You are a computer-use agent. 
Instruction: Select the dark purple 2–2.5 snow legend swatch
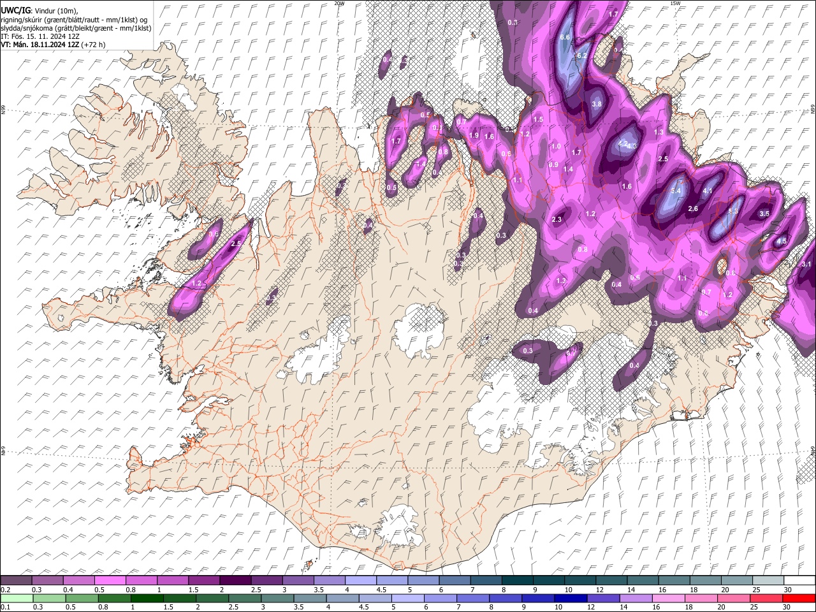click(x=235, y=581)
